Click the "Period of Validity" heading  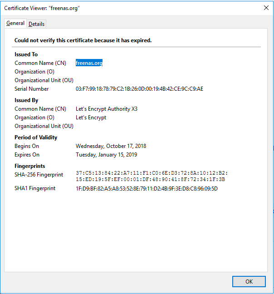point(36,137)
